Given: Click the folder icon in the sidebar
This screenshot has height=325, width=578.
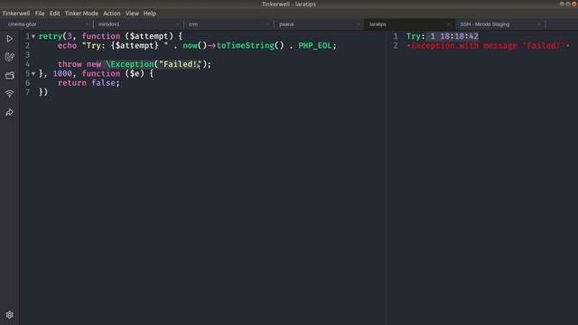Looking at the screenshot, I should coord(10,75).
